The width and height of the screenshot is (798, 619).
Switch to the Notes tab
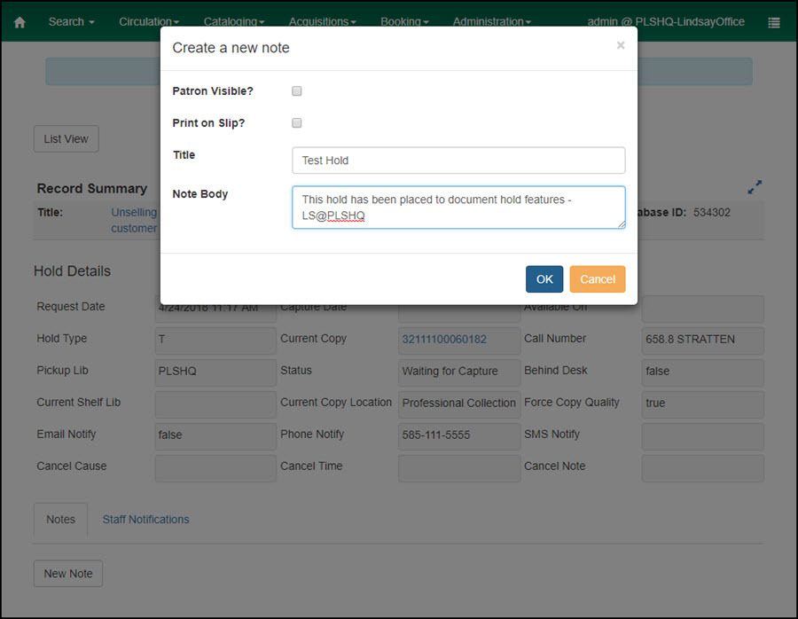pyautogui.click(x=60, y=519)
